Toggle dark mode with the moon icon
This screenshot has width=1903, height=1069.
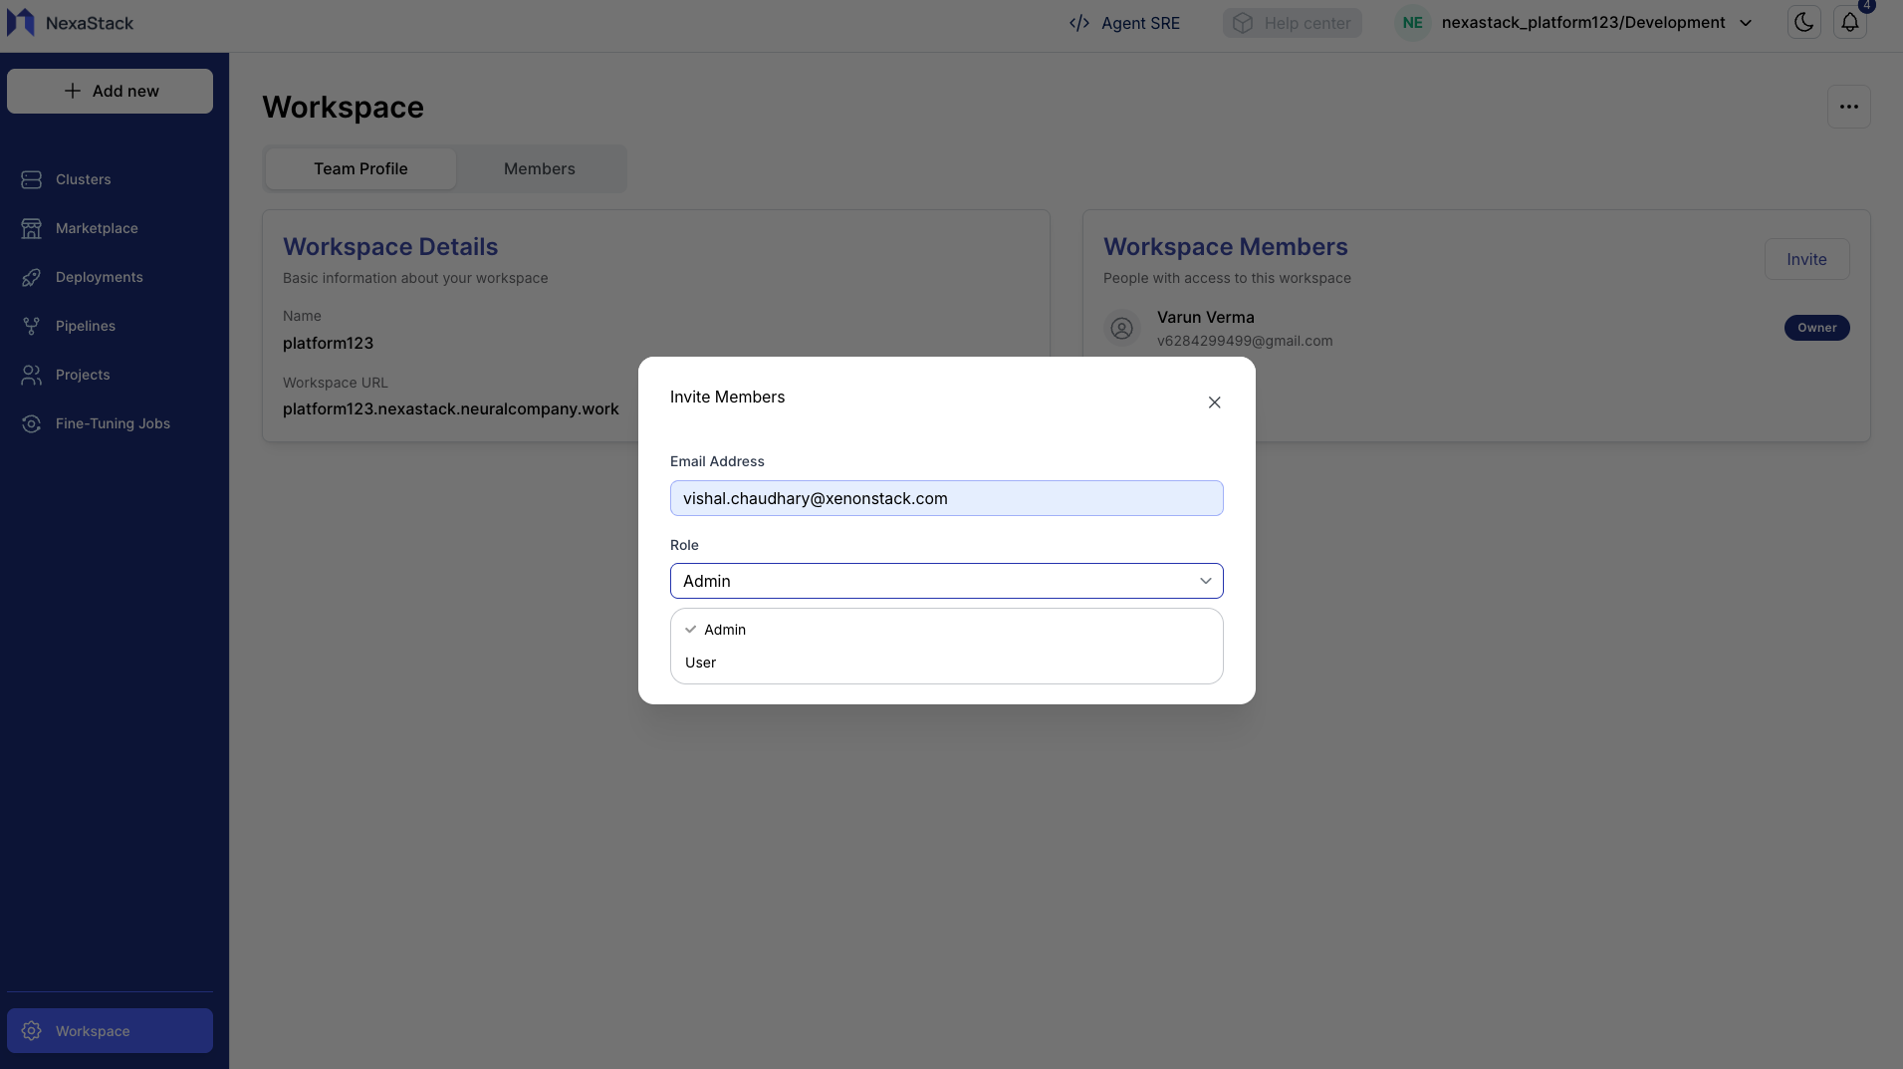(x=1803, y=22)
